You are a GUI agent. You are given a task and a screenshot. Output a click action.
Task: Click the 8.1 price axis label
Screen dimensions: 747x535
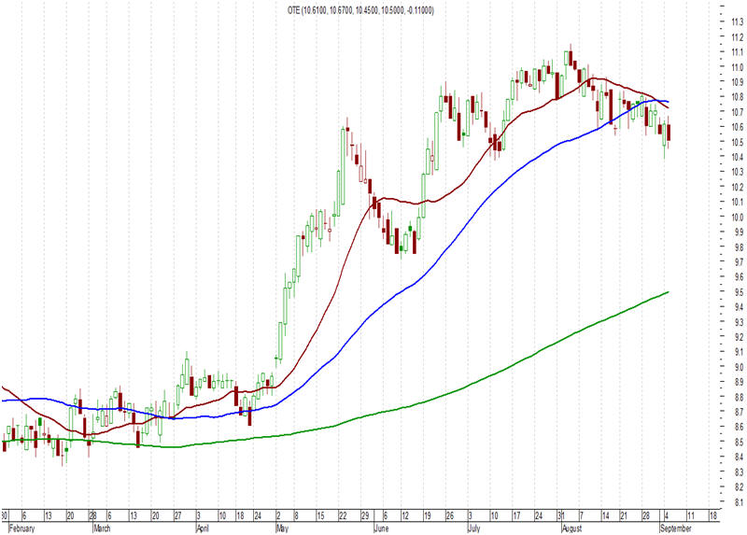click(x=739, y=501)
